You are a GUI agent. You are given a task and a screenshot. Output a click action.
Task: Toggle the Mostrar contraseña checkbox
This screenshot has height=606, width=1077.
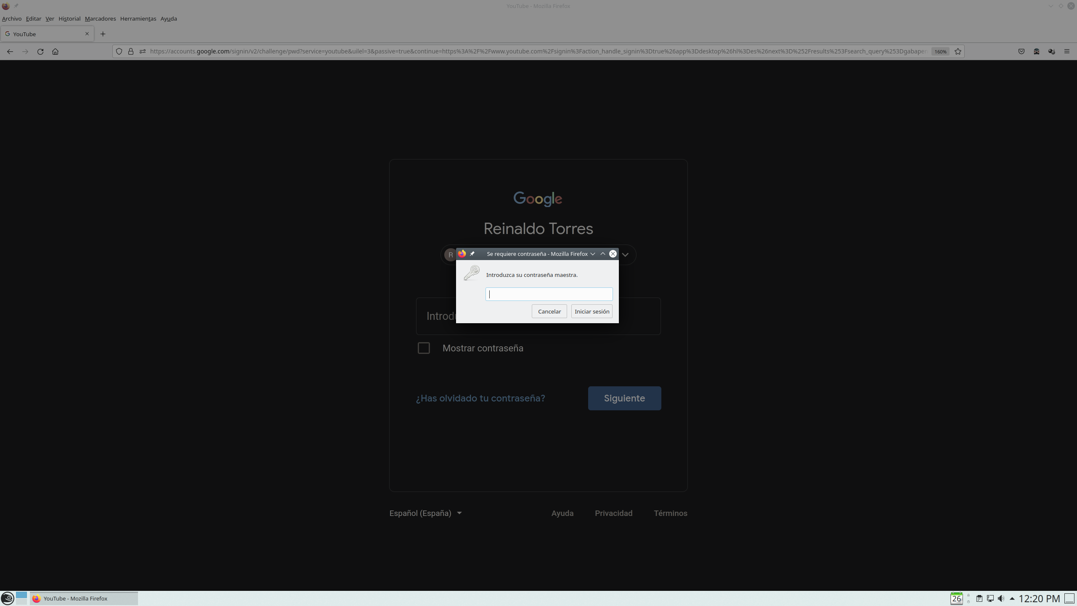(424, 348)
